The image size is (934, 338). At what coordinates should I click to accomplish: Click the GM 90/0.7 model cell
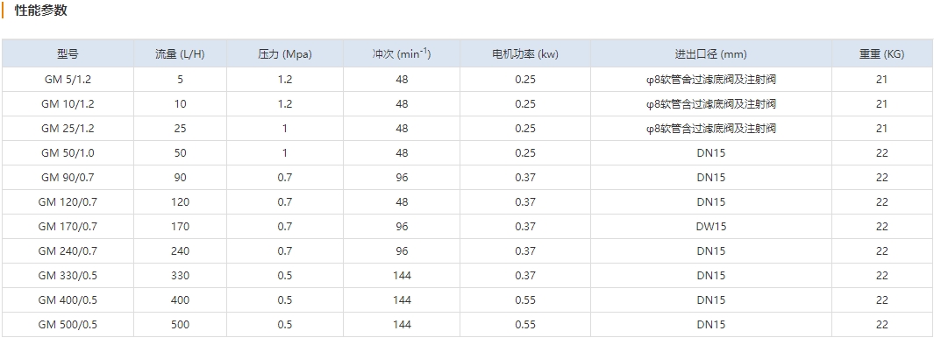pos(68,178)
